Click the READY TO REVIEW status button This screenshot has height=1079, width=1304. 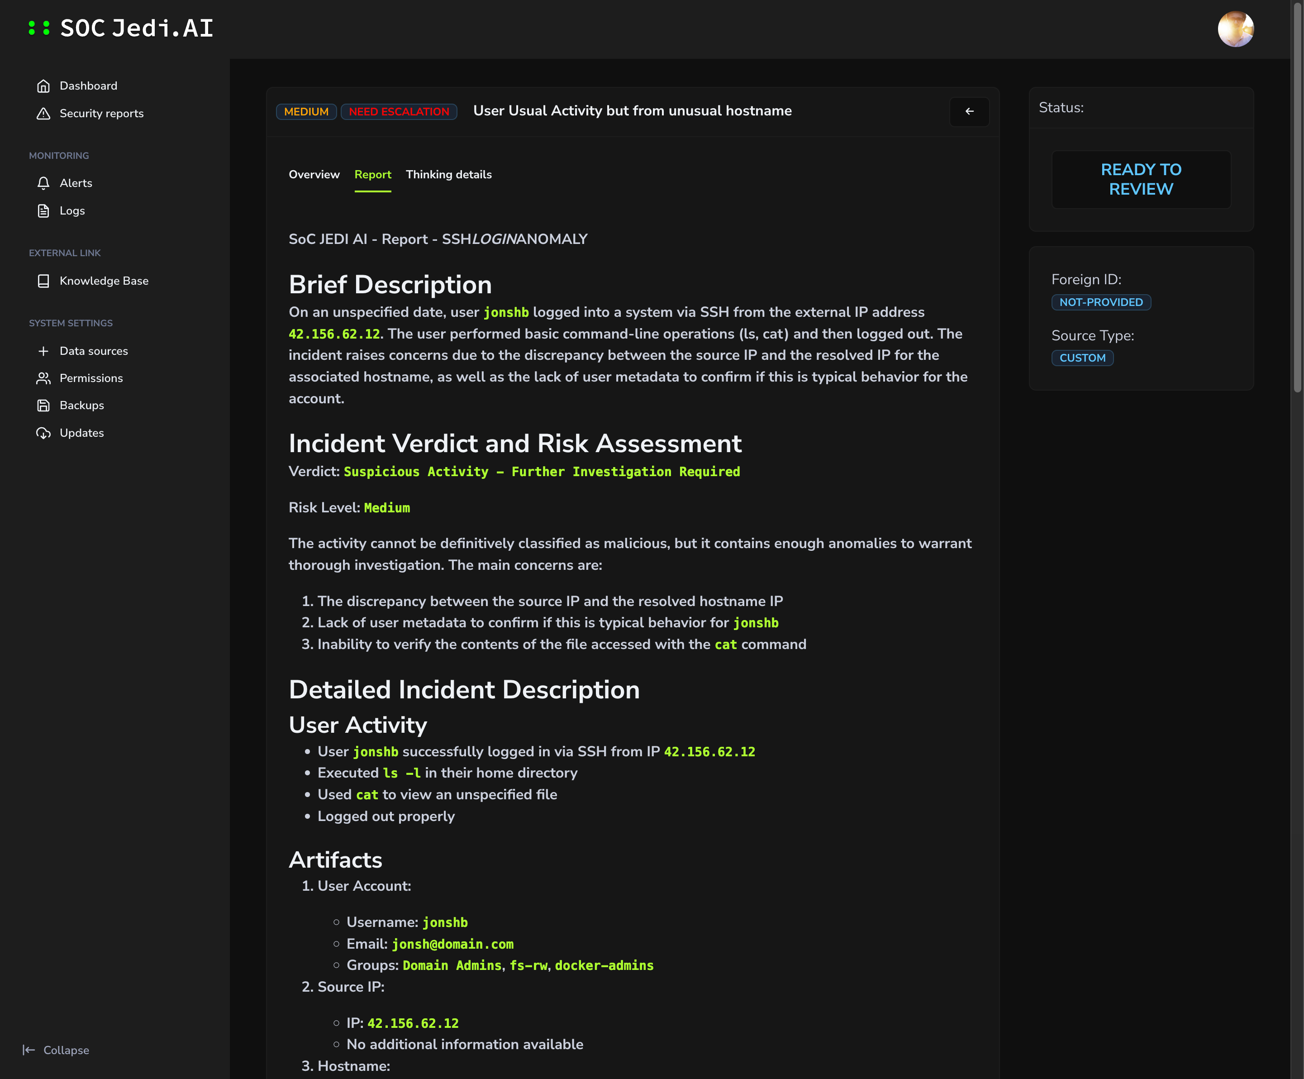click(x=1141, y=180)
